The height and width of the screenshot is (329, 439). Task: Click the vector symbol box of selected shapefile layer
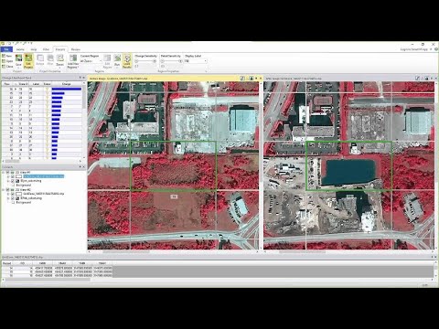(18, 176)
